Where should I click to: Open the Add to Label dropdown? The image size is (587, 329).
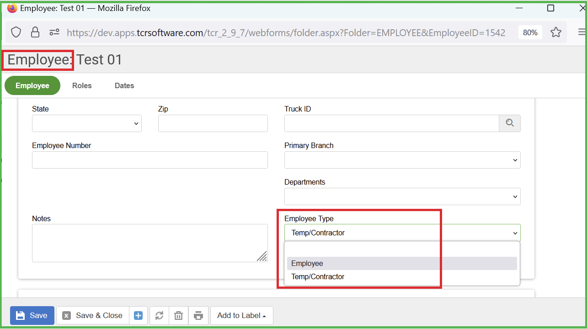(x=241, y=316)
